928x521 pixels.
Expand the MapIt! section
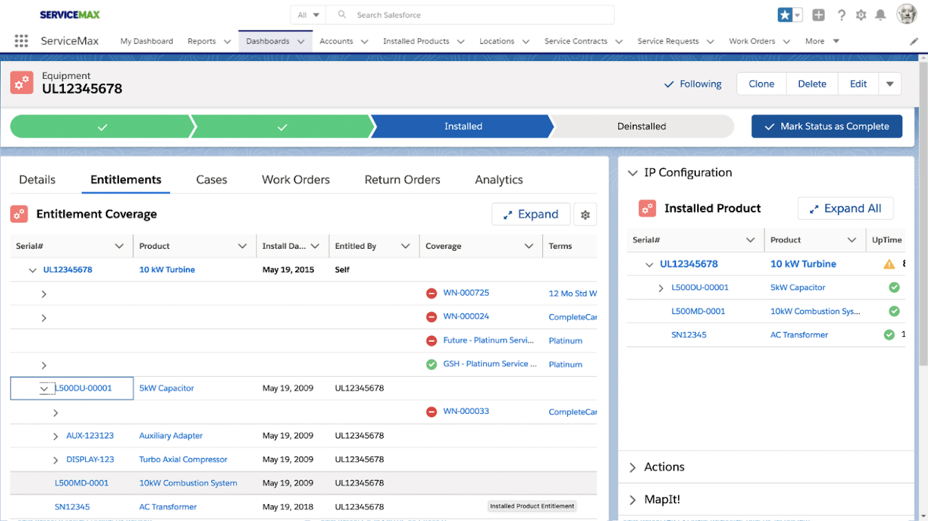633,500
